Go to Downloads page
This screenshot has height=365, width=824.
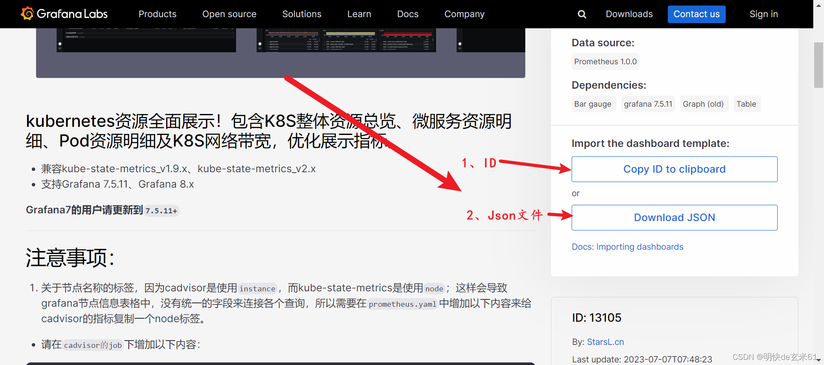pos(629,14)
